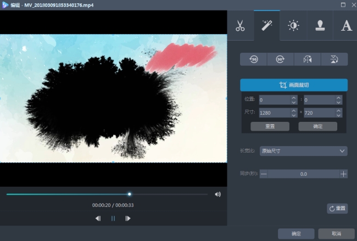Click the playback progress slider handle
This screenshot has height=241, width=357.
(x=130, y=194)
